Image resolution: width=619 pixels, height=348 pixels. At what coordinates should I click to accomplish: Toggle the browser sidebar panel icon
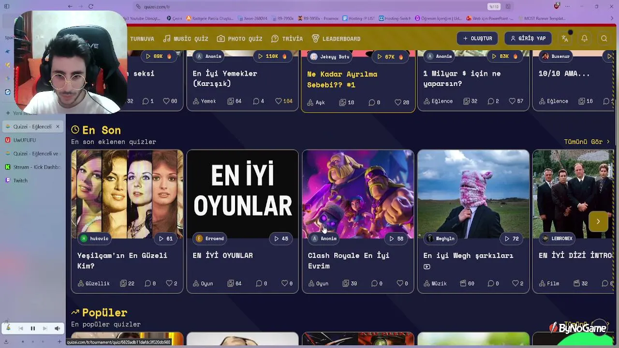click(x=7, y=6)
